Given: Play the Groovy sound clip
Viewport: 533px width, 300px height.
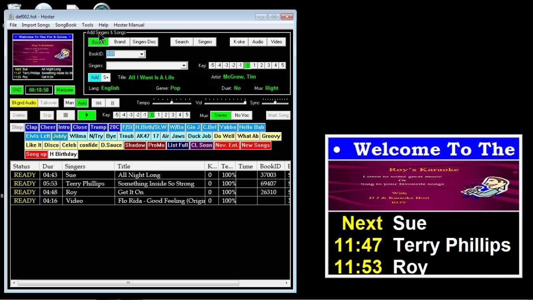Looking at the screenshot, I should tap(271, 136).
